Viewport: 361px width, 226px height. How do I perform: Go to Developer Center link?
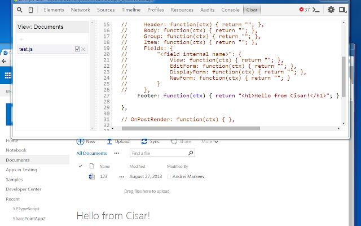click(24, 189)
